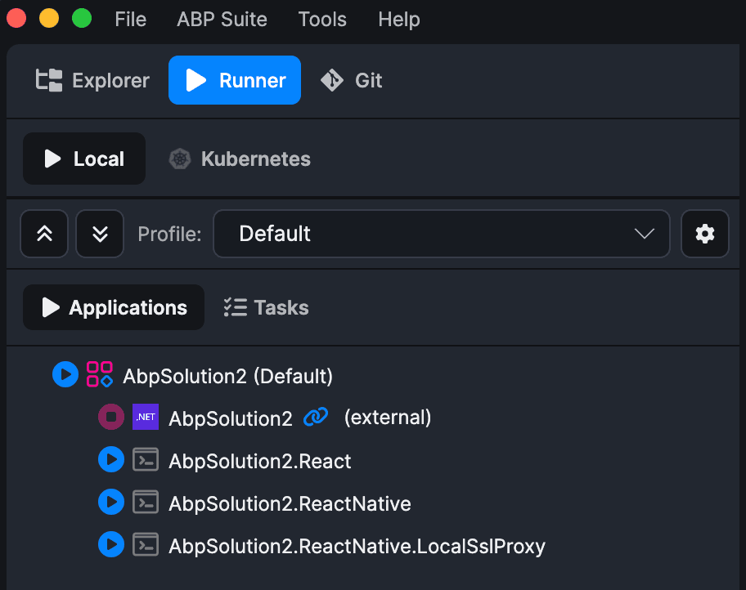Expand all items with the double-down chevron
The image size is (746, 590).
[x=100, y=234]
